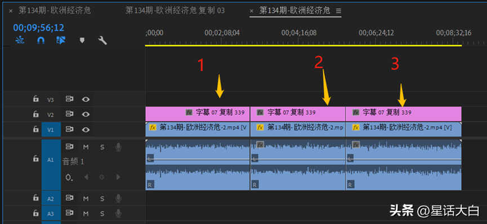Toggle the Snap magnet icon
This screenshot has height=224, width=487.
41,40
